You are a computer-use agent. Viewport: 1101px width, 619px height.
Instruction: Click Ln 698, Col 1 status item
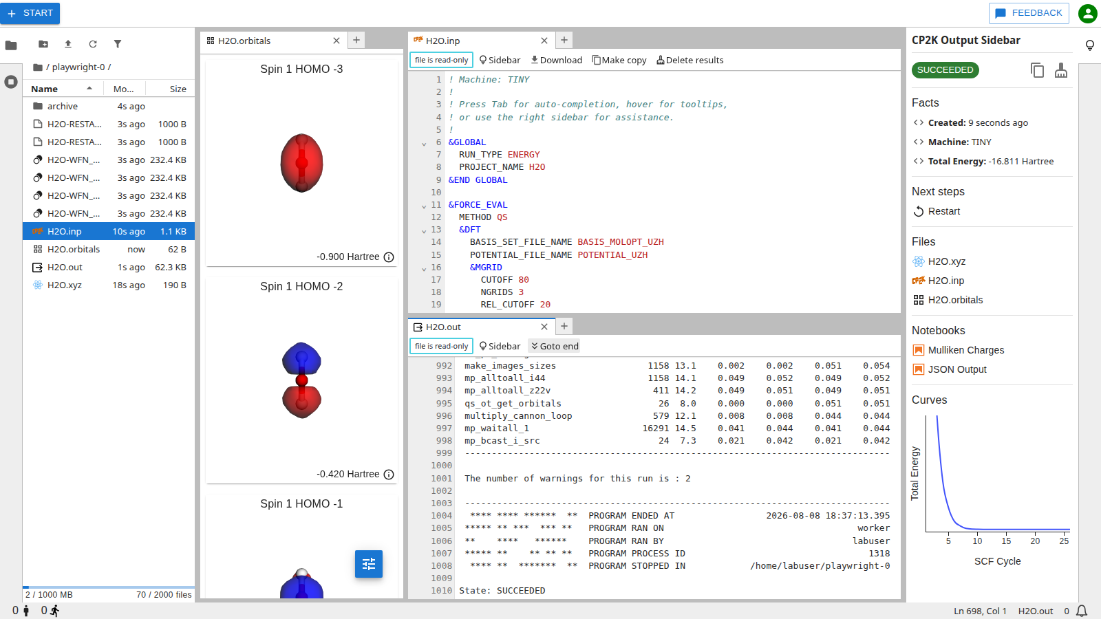(x=980, y=611)
